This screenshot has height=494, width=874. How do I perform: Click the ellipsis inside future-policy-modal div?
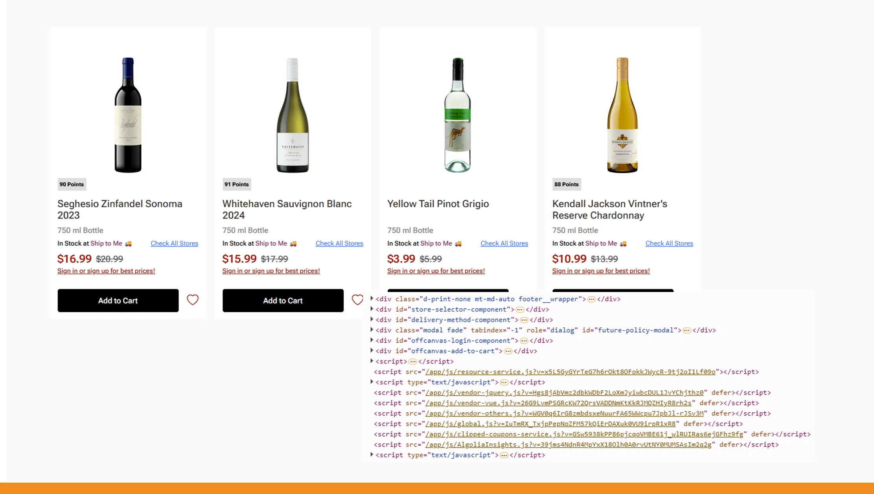[x=687, y=331]
